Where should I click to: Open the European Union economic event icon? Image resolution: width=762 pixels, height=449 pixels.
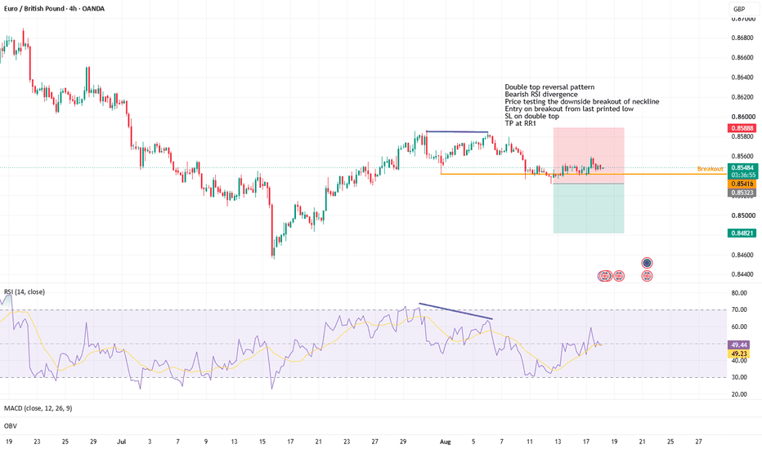click(647, 263)
